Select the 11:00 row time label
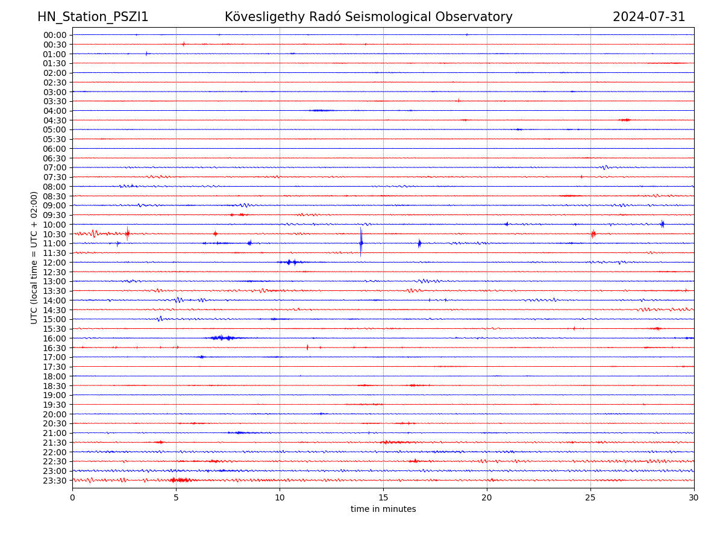The height and width of the screenshot is (542, 723). pos(55,243)
